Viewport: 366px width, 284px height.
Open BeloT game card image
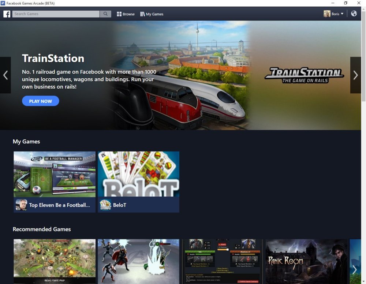(x=139, y=174)
